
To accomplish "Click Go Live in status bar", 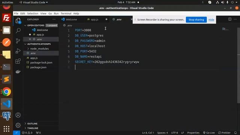I will [x=209, y=133].
